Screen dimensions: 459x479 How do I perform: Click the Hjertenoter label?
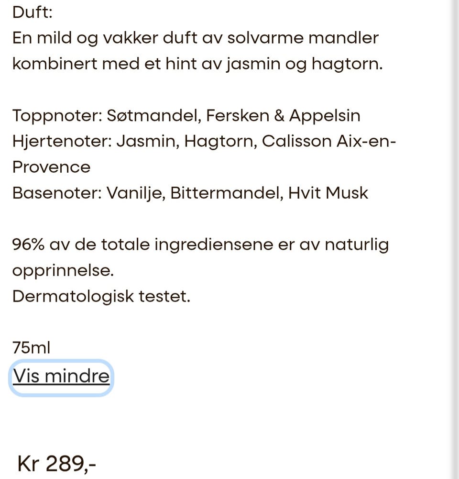(61, 141)
